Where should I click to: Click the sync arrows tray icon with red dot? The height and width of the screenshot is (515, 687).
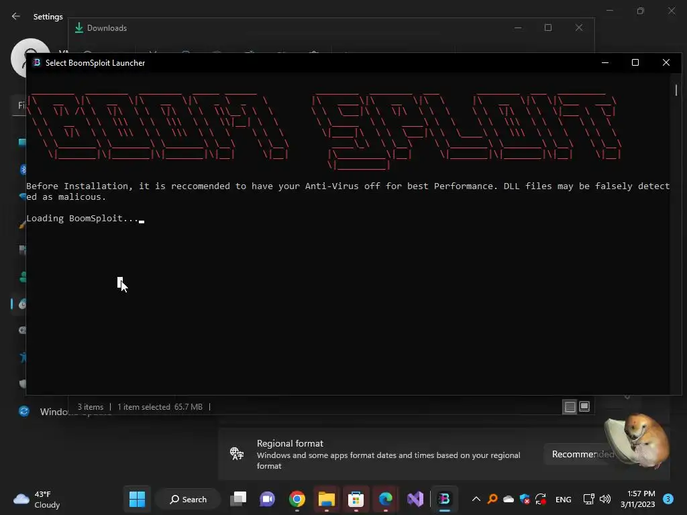tap(541, 499)
